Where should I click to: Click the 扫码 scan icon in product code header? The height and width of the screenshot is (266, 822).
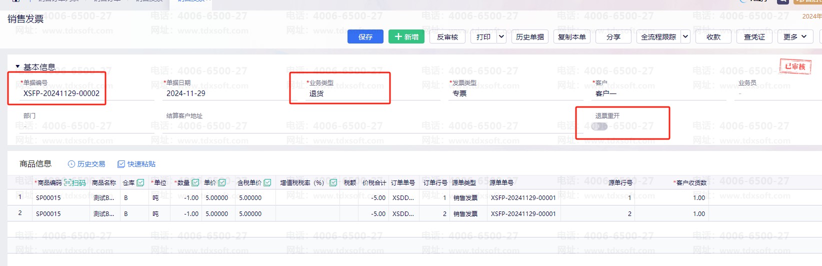point(68,183)
